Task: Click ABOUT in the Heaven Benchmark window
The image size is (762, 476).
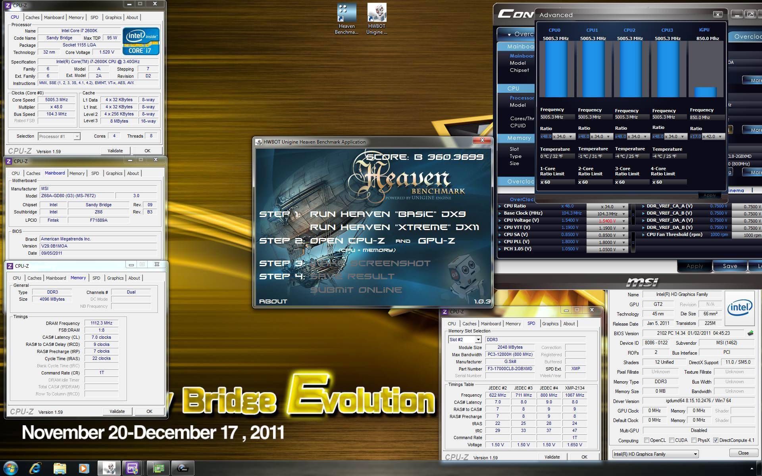Action: (x=273, y=301)
